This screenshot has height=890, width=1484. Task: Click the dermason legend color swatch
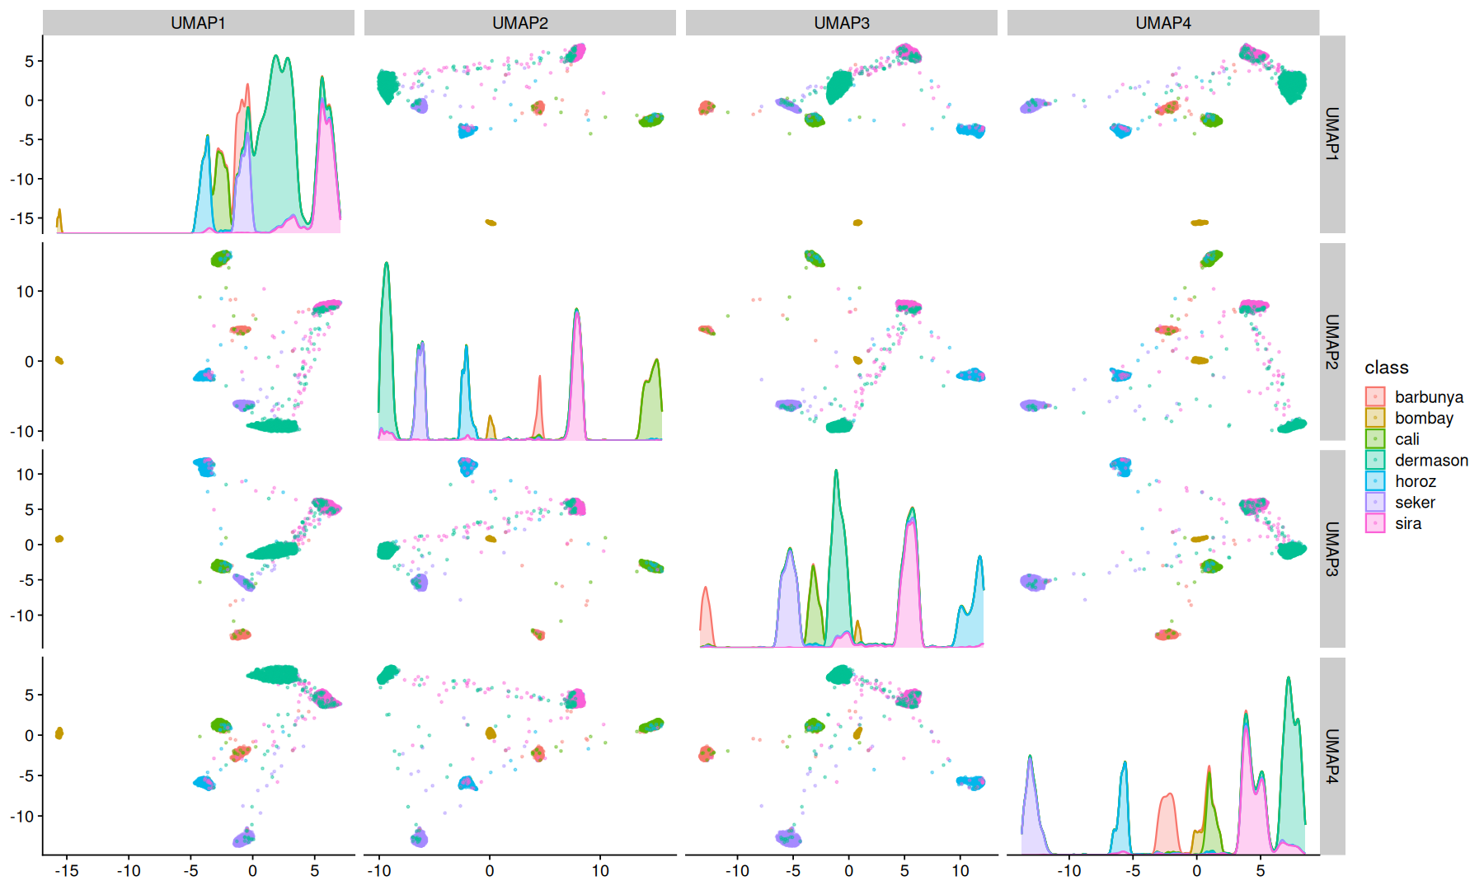point(1374,460)
